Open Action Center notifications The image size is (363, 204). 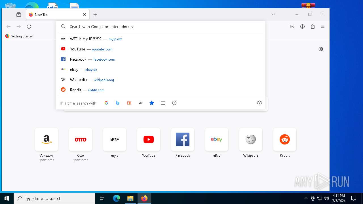tap(354, 198)
